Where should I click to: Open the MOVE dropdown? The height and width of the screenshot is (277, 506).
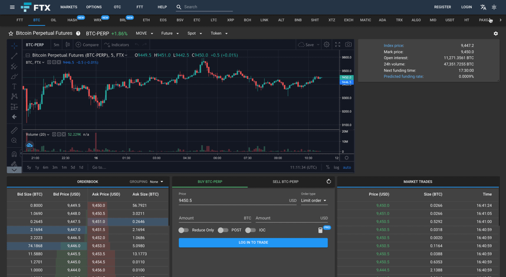click(x=144, y=33)
